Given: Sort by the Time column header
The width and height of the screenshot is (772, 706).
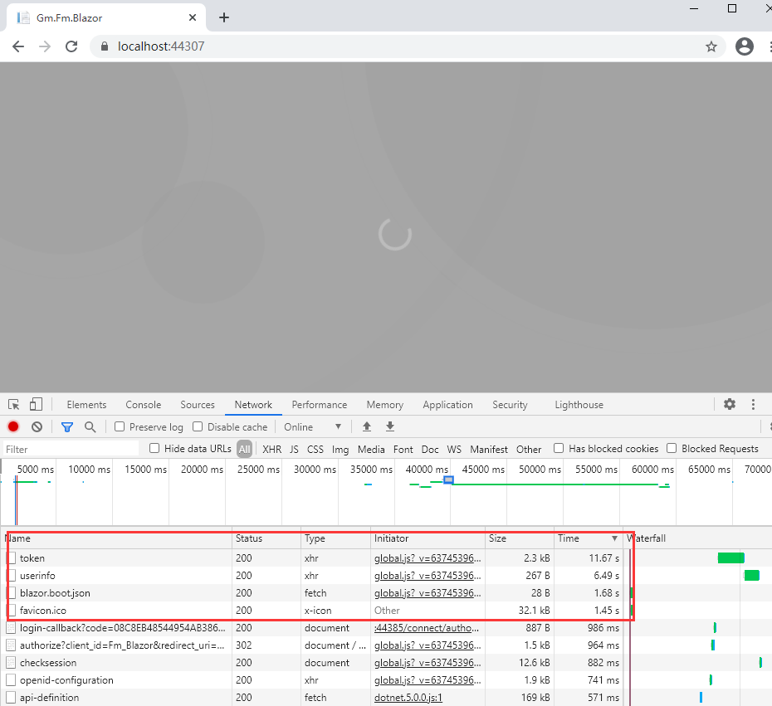Looking at the screenshot, I should coord(589,538).
